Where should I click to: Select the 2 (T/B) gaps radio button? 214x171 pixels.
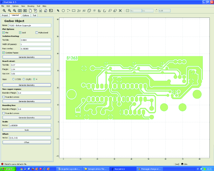pyautogui.click(x=13, y=79)
